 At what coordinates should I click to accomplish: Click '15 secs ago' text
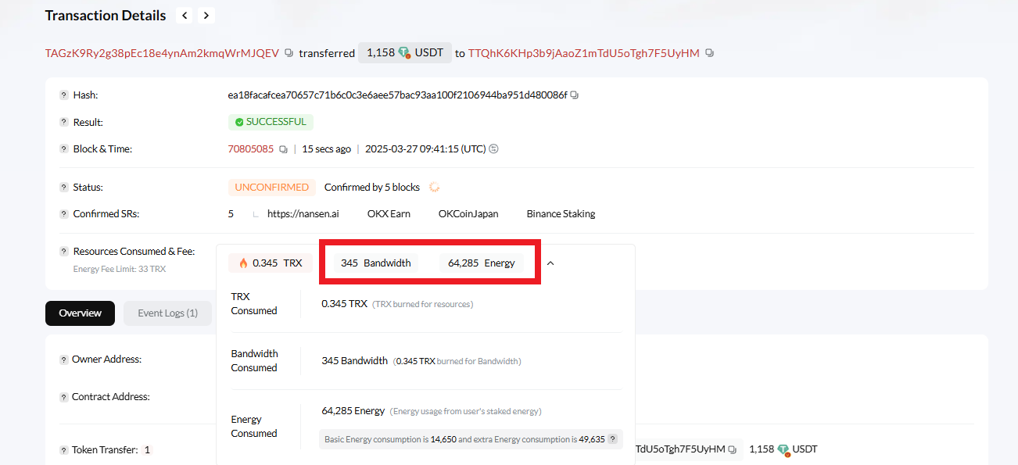pyautogui.click(x=326, y=149)
